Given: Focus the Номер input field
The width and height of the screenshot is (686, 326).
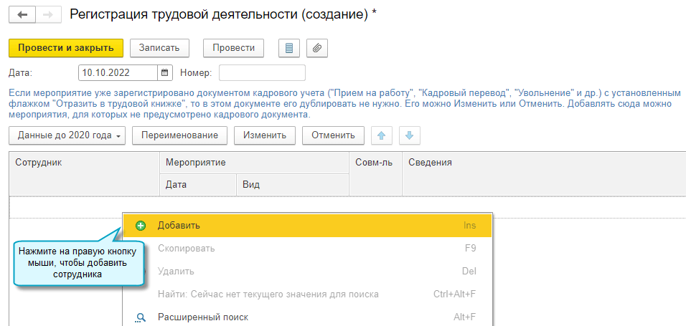Looking at the screenshot, I should (x=262, y=72).
